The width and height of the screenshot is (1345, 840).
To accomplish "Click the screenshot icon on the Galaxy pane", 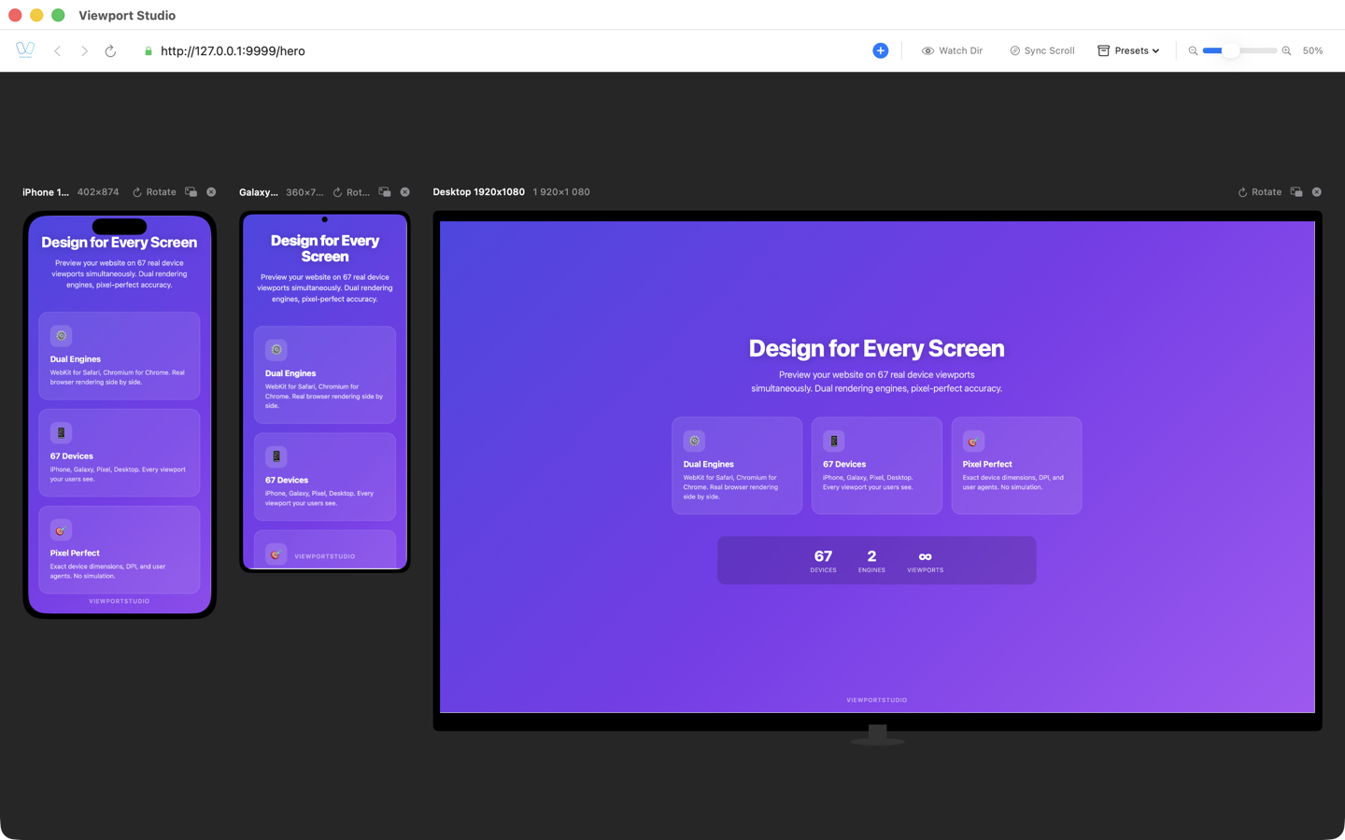I will pos(384,191).
